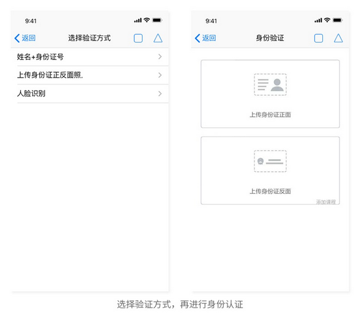Click the 上传身份证反面 upload card

point(270,171)
